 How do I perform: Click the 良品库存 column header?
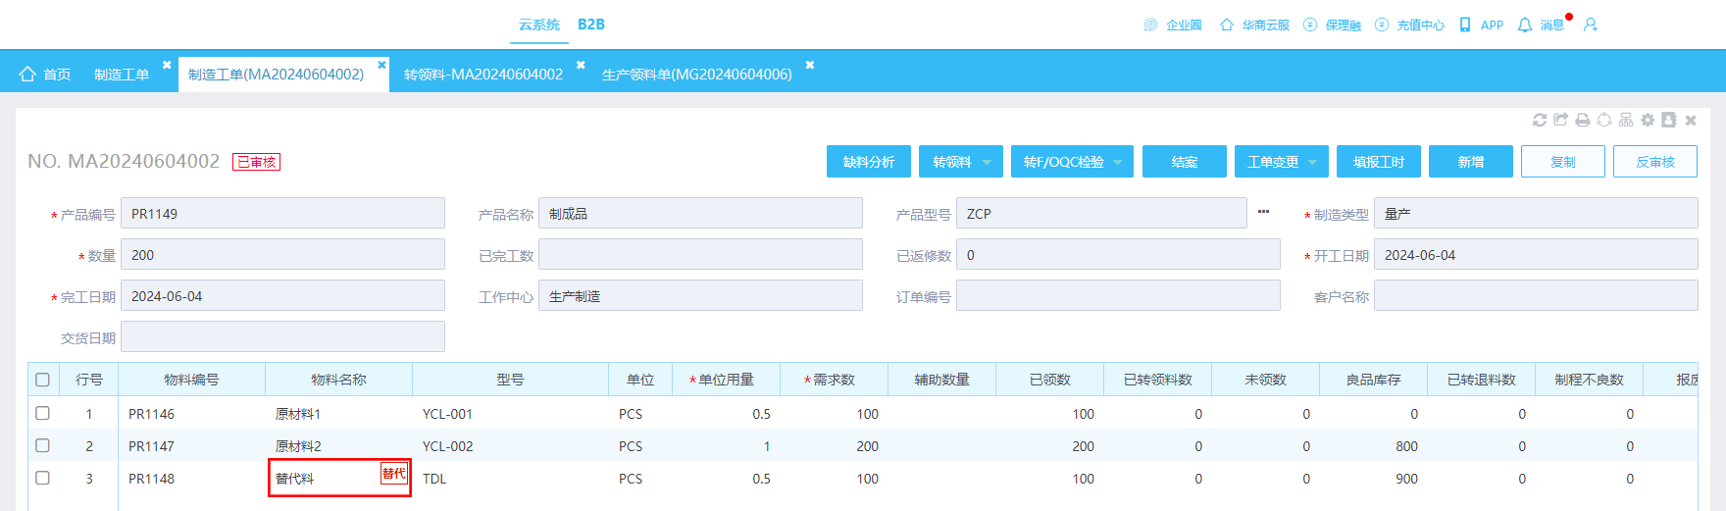[1373, 380]
